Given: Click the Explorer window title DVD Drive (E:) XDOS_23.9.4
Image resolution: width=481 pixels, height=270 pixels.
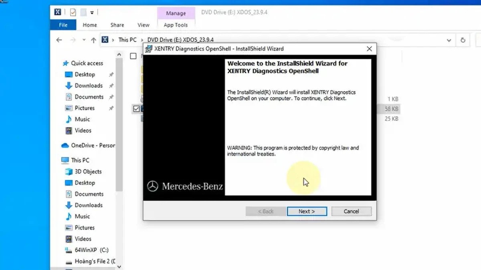Looking at the screenshot, I should (234, 12).
